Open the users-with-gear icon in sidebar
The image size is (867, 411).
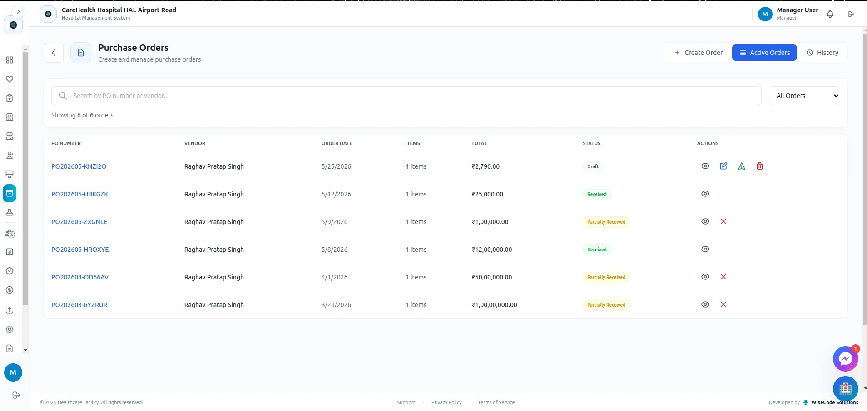click(x=10, y=234)
